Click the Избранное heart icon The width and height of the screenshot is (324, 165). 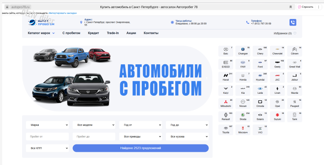click(x=295, y=33)
